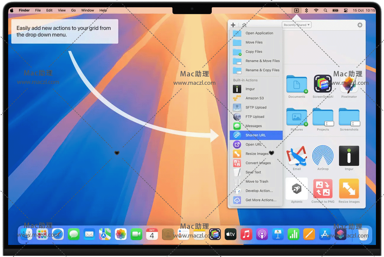Choose Shorten URL from the menu
Viewport: 384px width, 257px height.
(x=256, y=135)
